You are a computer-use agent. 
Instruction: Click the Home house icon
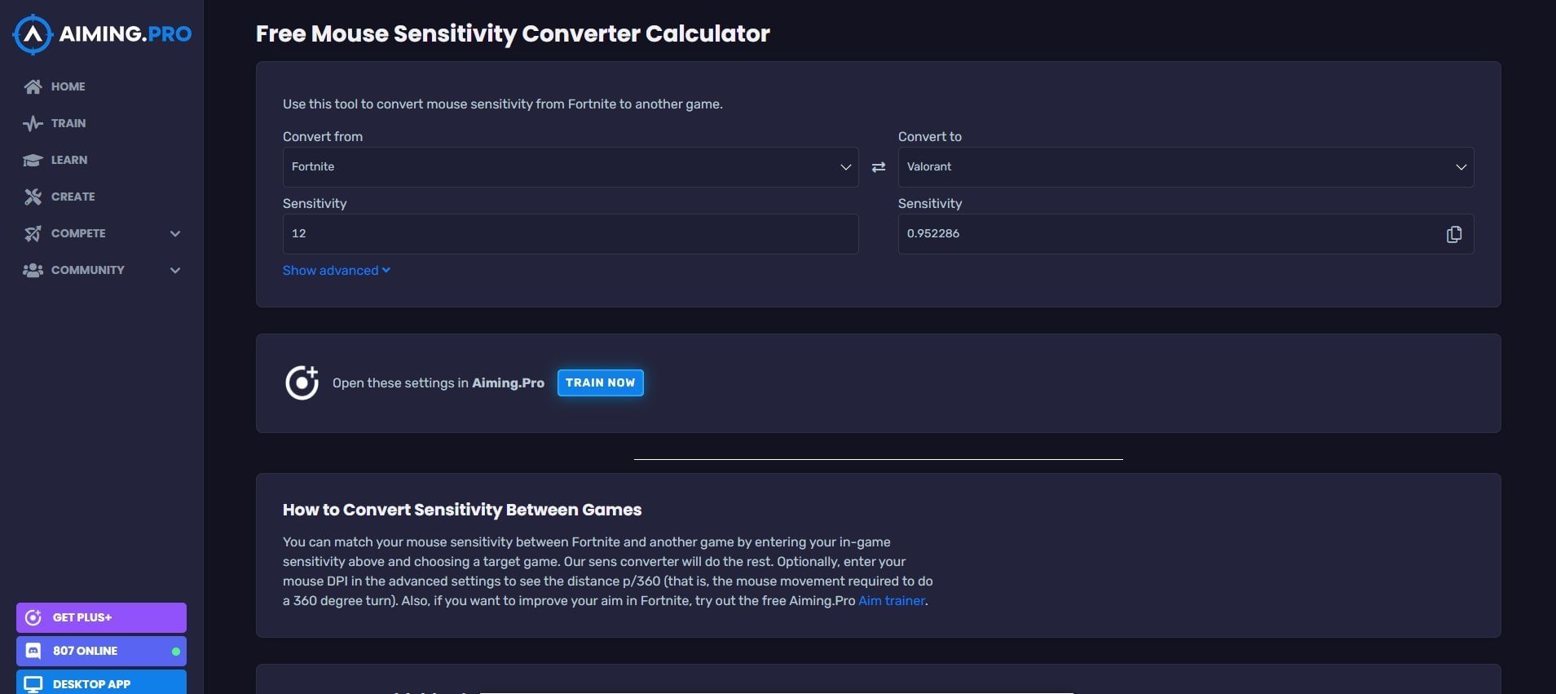(33, 86)
